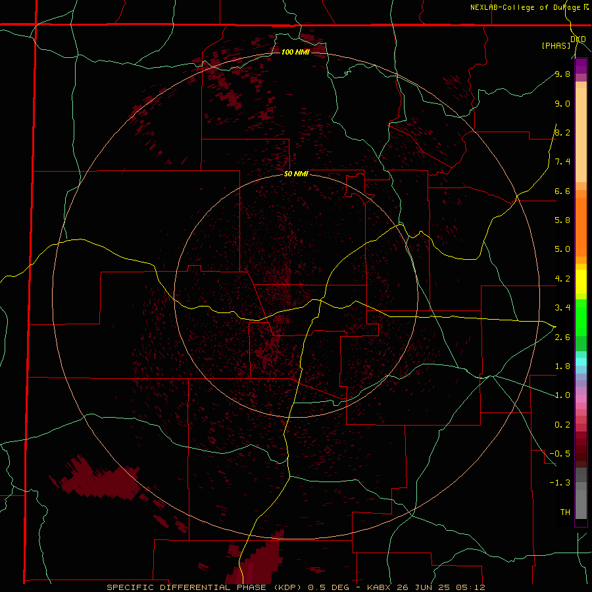
Task: Click the 8.2 value on the color scale
Action: click(x=562, y=132)
